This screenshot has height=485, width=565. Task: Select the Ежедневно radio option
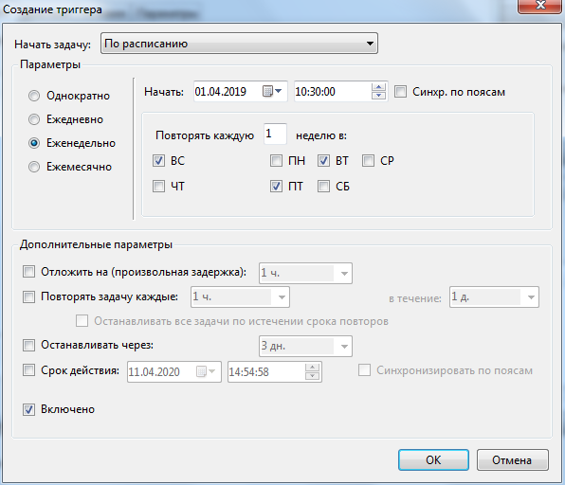point(34,119)
